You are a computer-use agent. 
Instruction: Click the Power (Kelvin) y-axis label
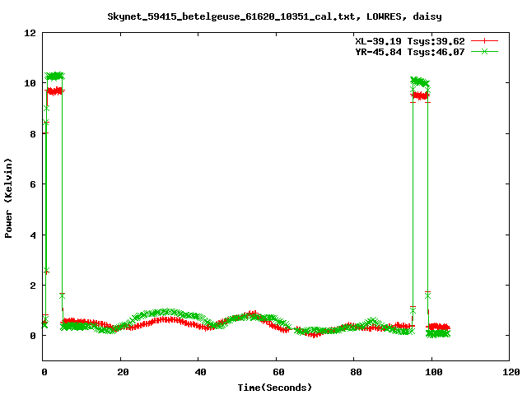click(x=8, y=198)
